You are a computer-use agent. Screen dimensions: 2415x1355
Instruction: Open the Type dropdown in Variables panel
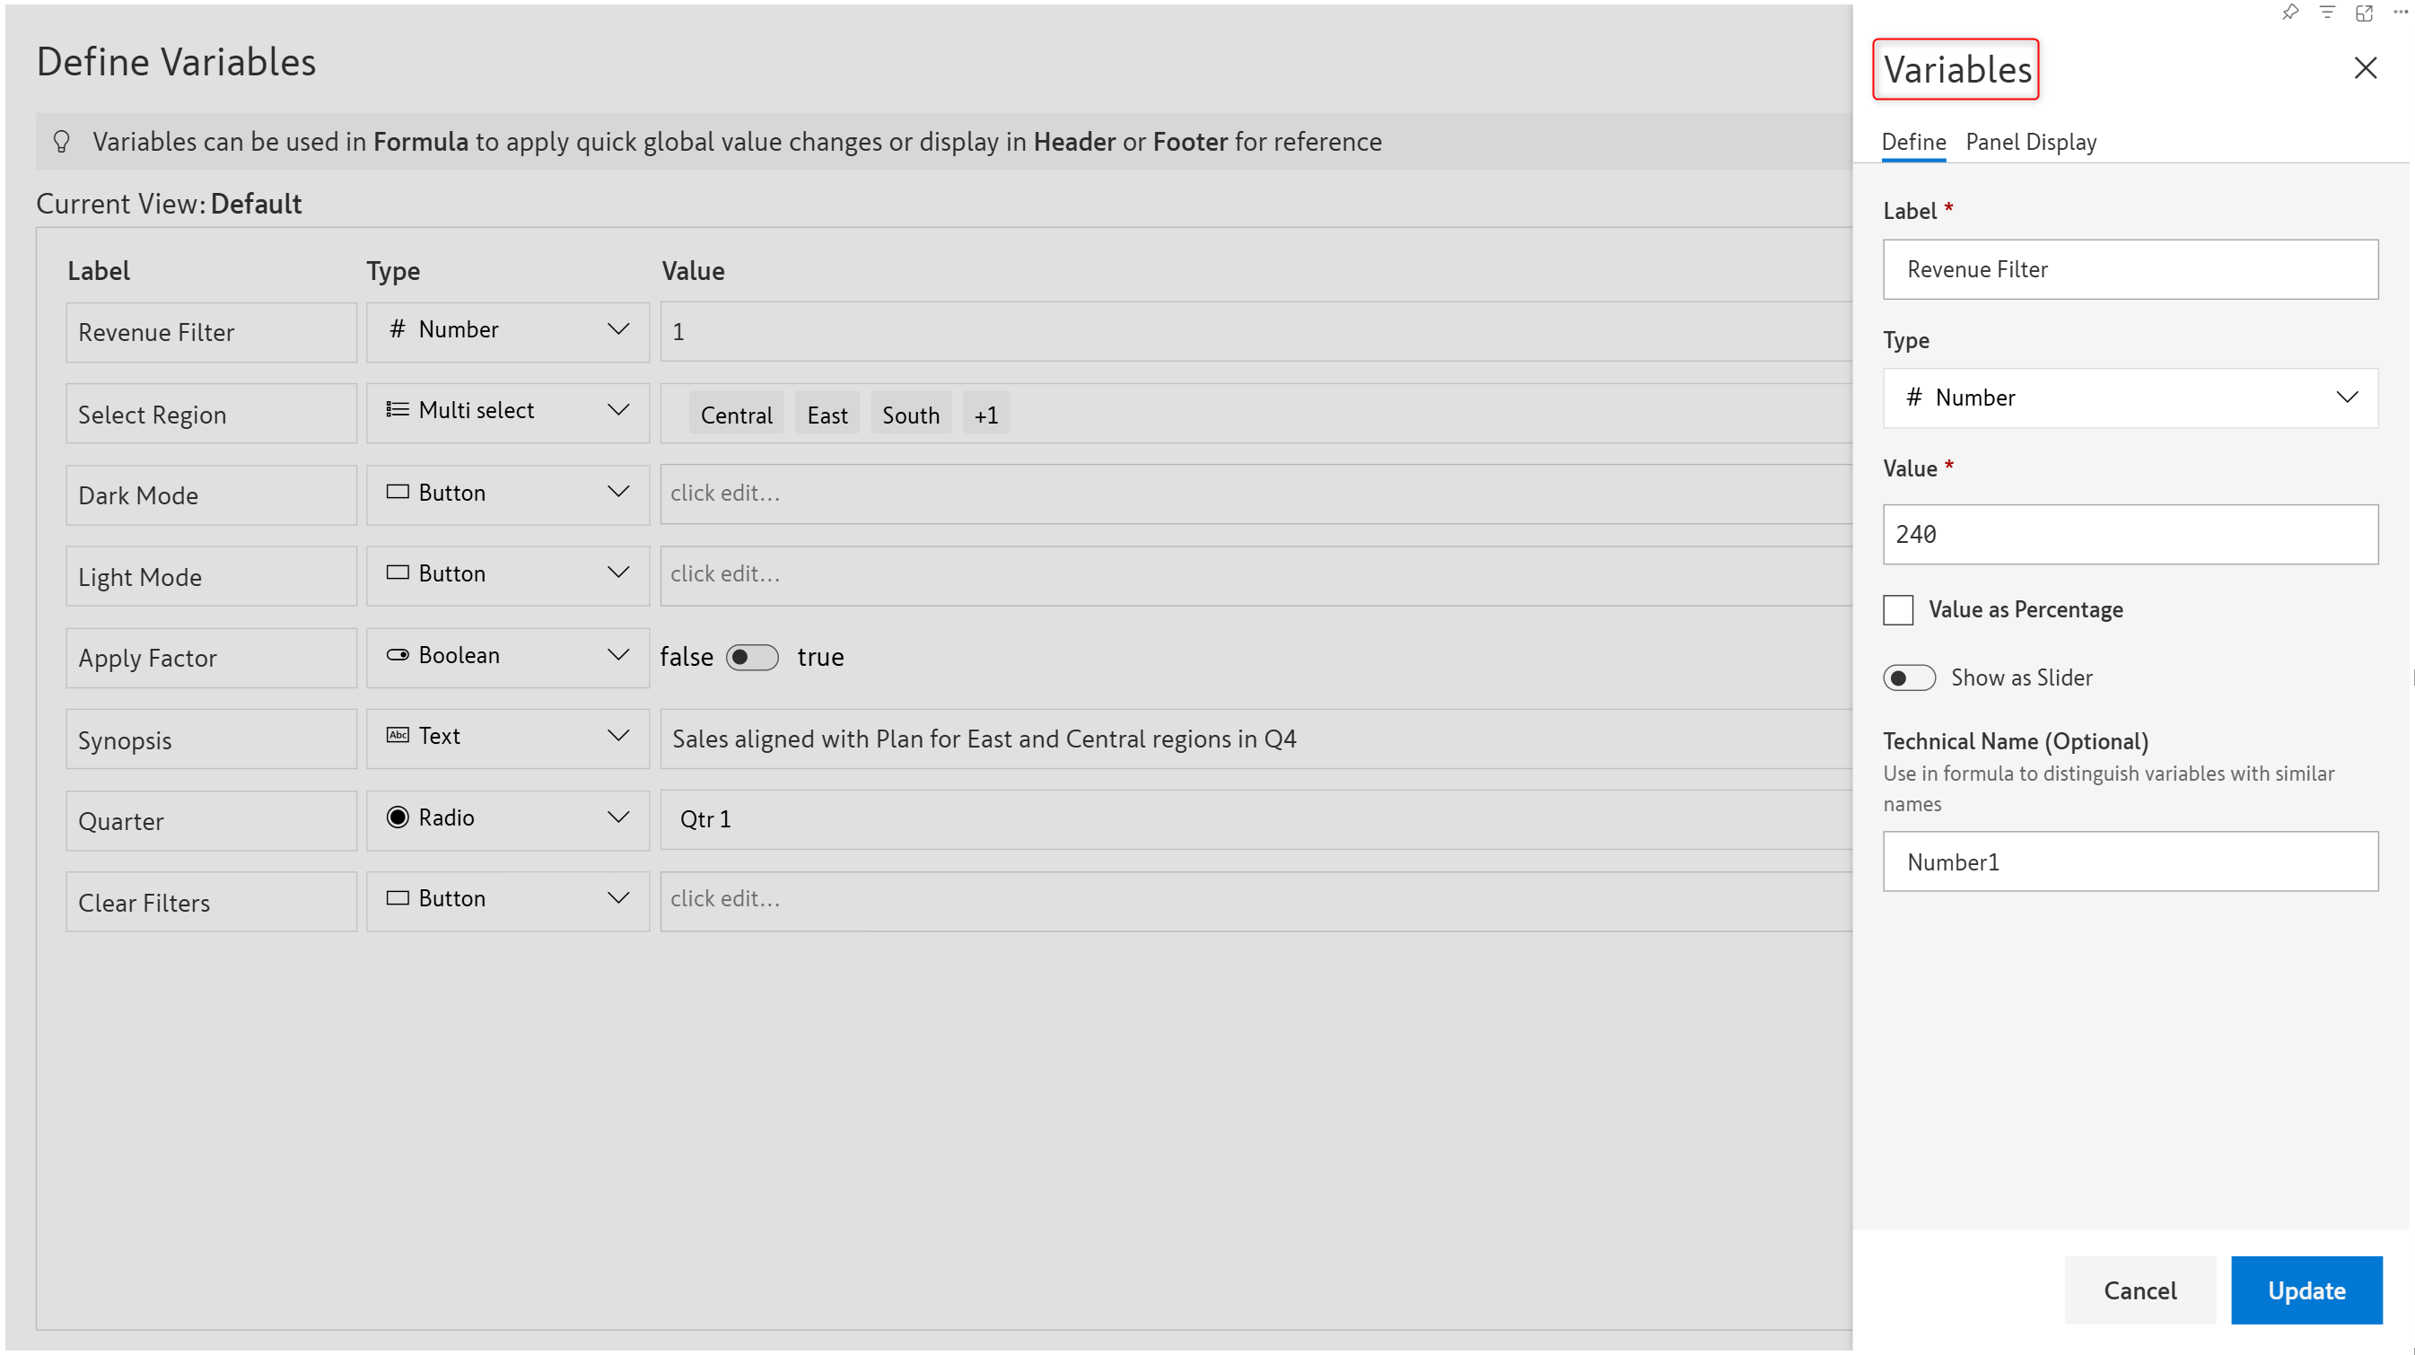(x=2130, y=398)
